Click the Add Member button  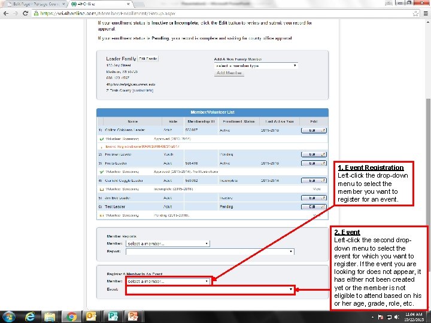pos(229,73)
